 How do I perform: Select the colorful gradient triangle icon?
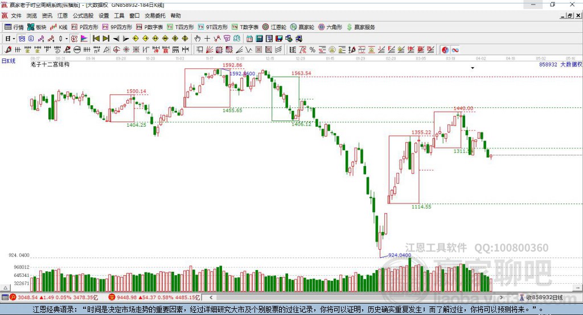tap(84, 39)
